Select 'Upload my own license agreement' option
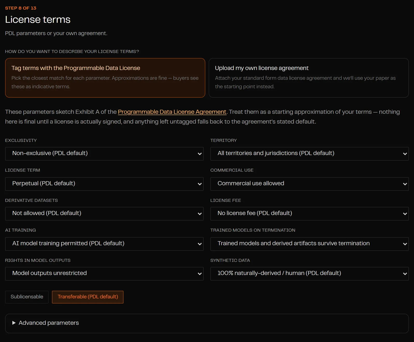This screenshot has height=342, width=414. pyautogui.click(x=309, y=78)
